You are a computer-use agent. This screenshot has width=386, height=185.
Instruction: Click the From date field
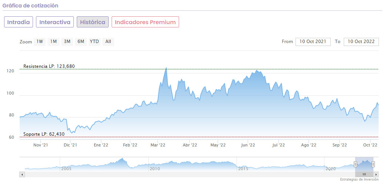(313, 42)
